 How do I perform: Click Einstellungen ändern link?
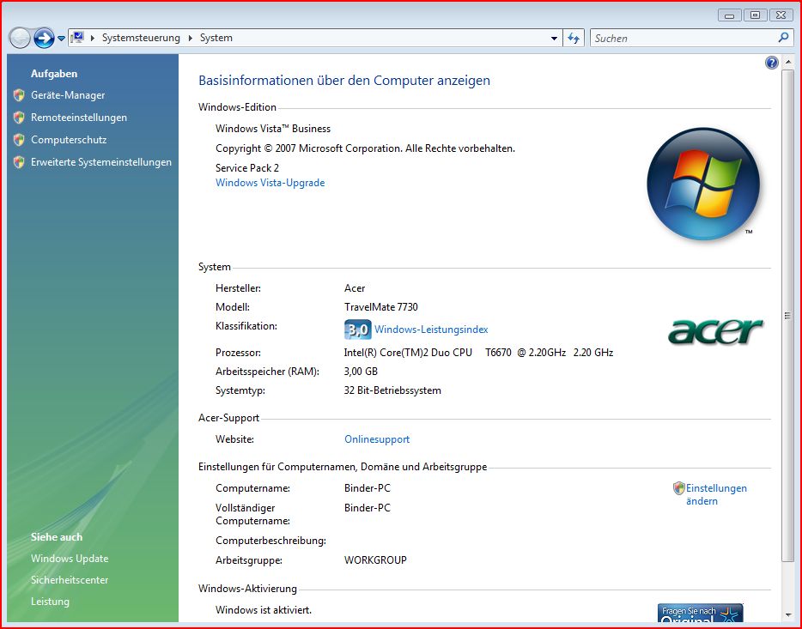(x=716, y=494)
